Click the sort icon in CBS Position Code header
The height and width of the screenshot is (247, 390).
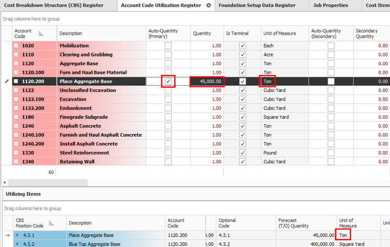tap(51, 223)
